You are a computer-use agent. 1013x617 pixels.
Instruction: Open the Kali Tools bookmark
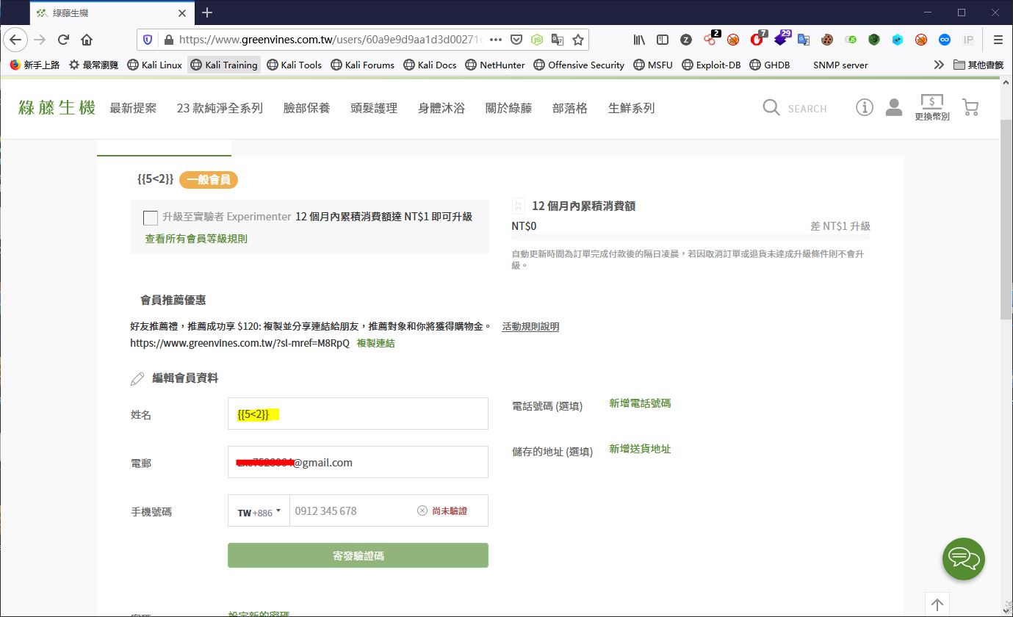click(x=294, y=65)
